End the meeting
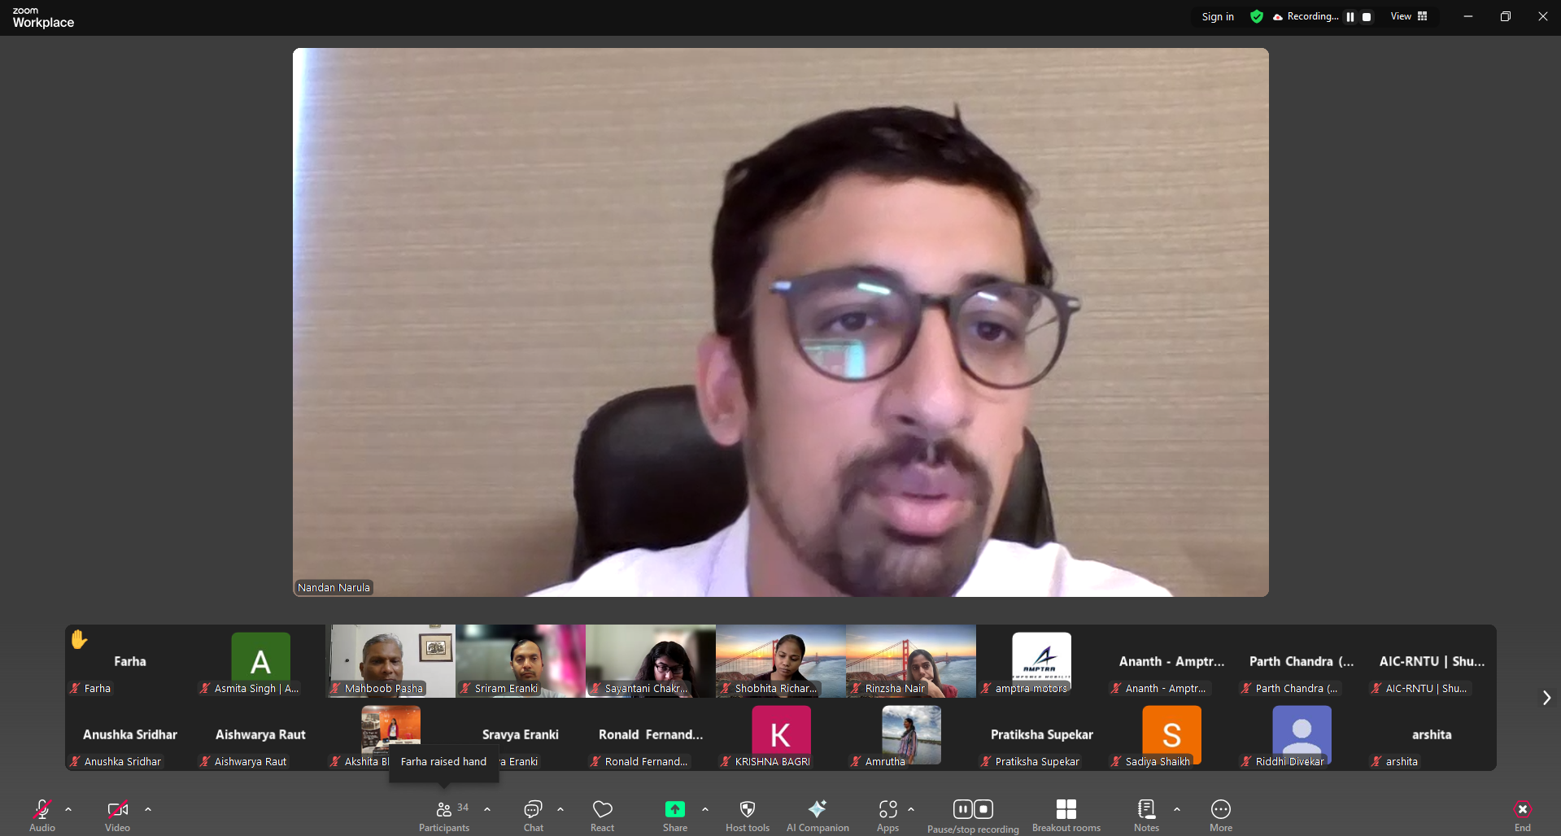 click(x=1522, y=816)
